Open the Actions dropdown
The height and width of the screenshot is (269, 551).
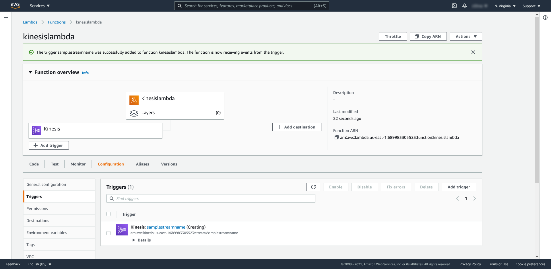click(x=466, y=36)
